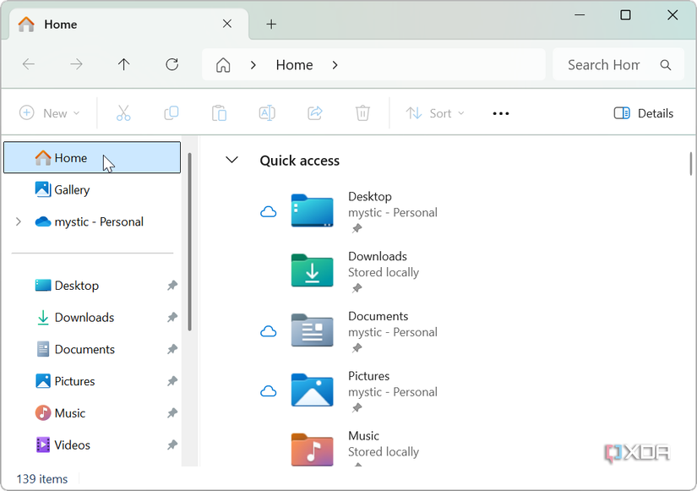The image size is (697, 491).
Task: Navigate back with the back arrow
Action: pos(28,64)
